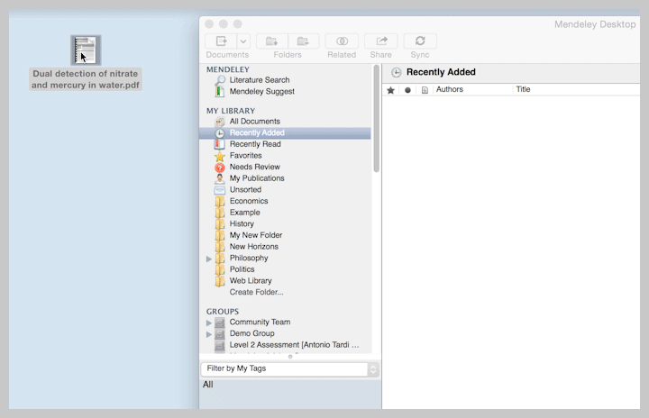Sort by the read/unread dot column header

point(407,90)
